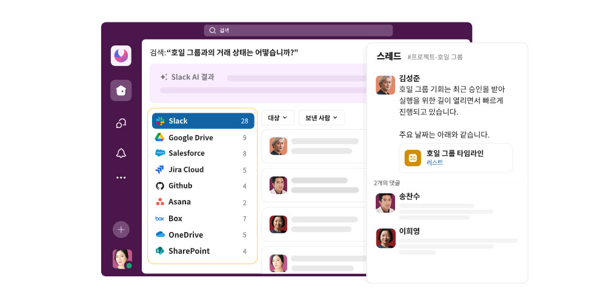Open the Home icon in sidebar
The image size is (606, 303).
click(121, 90)
